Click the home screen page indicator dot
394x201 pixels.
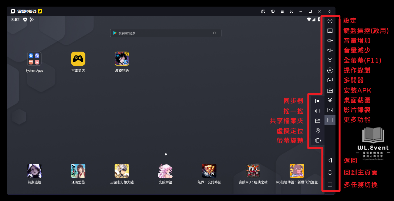click(166, 154)
